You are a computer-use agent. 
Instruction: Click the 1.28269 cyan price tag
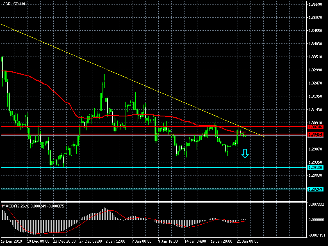pyautogui.click(x=315, y=189)
